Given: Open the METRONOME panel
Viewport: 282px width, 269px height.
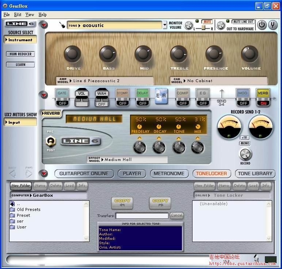Looking at the screenshot, I should 169,174.
